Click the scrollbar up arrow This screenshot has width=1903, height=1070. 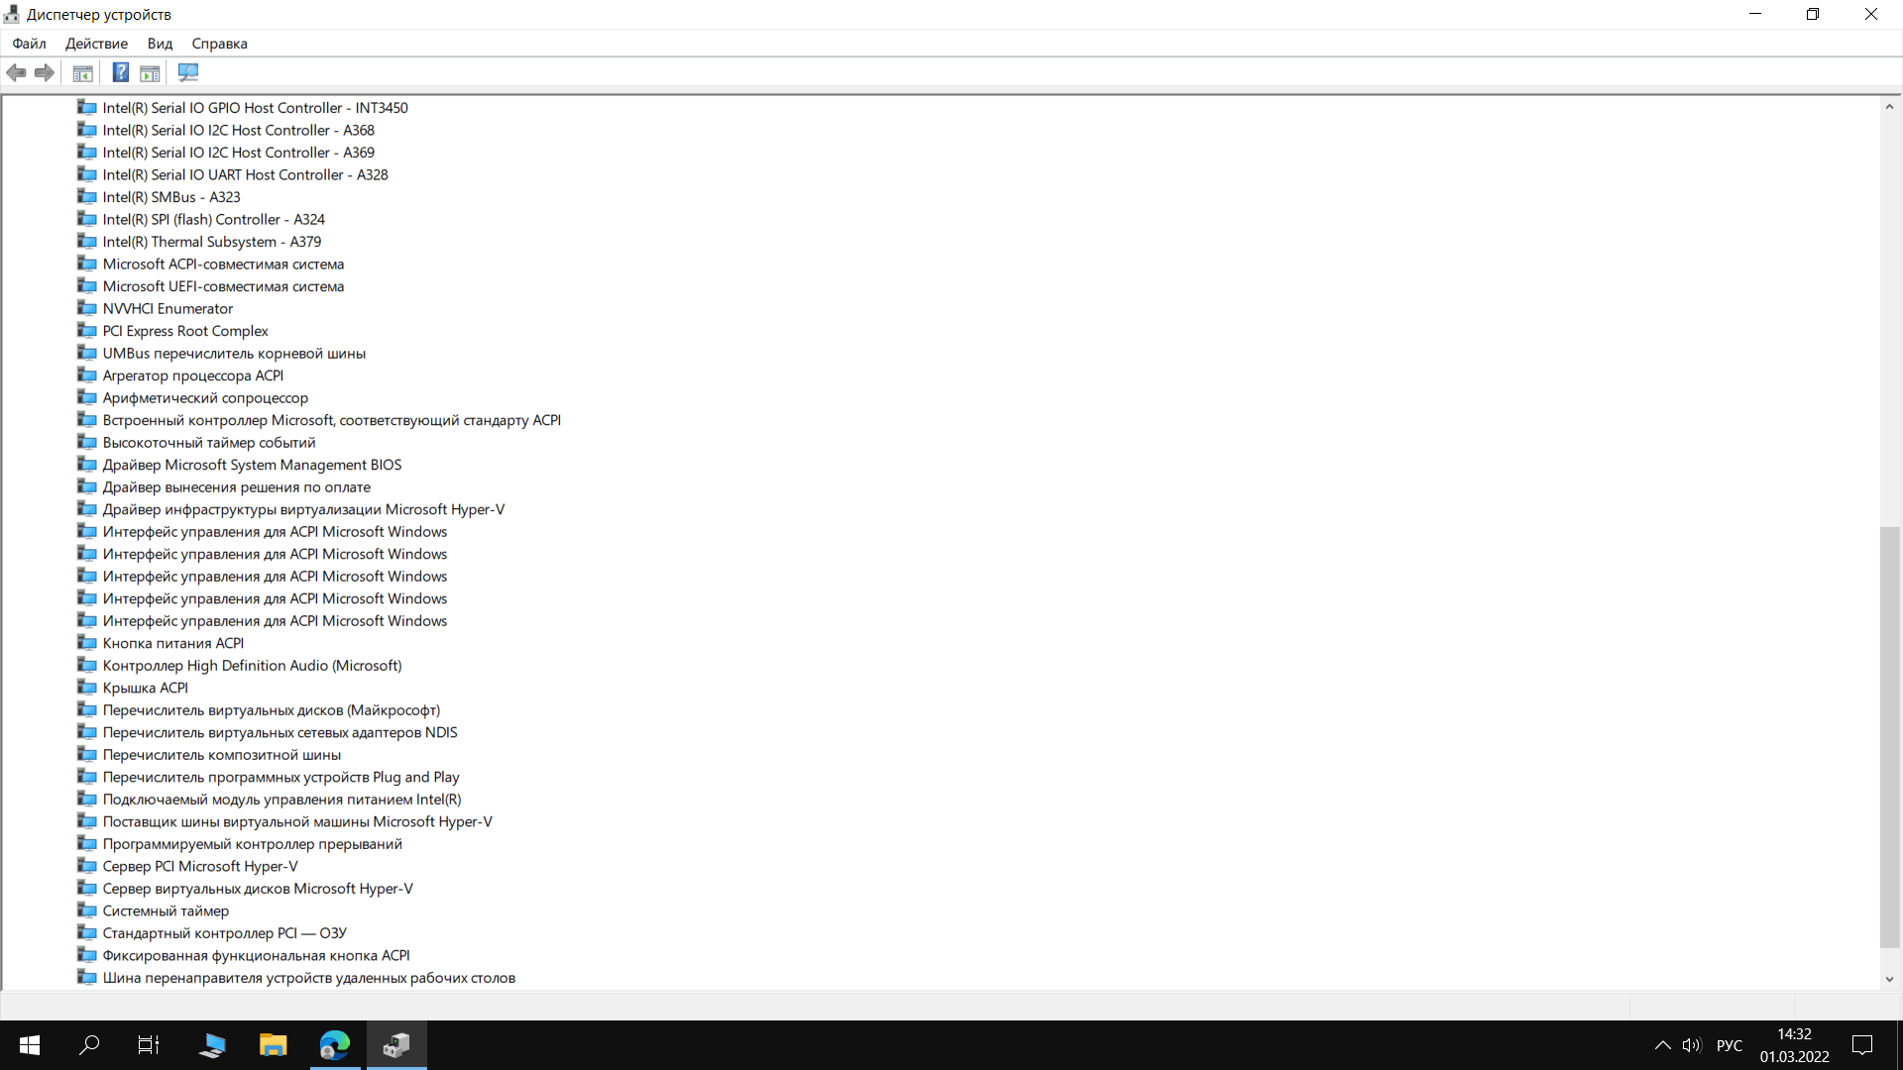click(x=1889, y=106)
